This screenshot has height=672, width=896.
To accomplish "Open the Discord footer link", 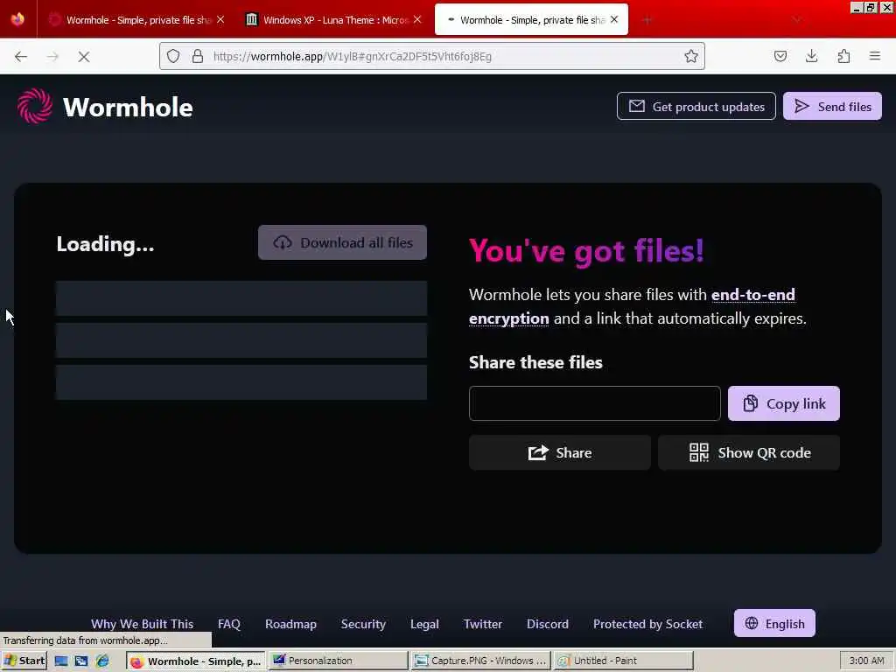I will [548, 624].
